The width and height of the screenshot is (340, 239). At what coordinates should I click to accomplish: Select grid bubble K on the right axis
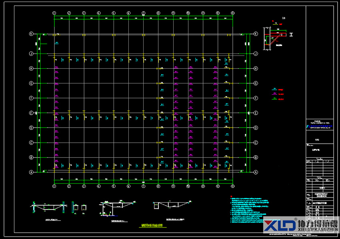256,34
